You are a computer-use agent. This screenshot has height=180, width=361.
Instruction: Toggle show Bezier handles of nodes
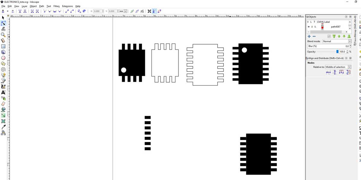click(x=154, y=11)
